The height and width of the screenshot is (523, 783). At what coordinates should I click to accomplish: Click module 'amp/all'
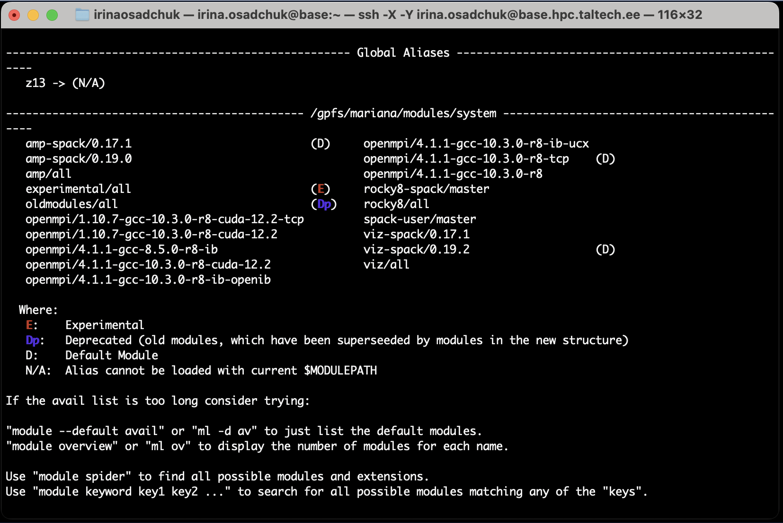pyautogui.click(x=48, y=174)
